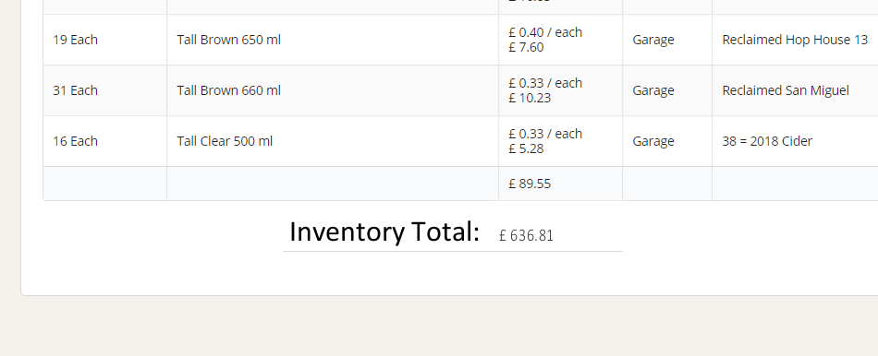Click the Reclaimed Hop House 13 note
The width and height of the screenshot is (878, 356).
coord(795,40)
